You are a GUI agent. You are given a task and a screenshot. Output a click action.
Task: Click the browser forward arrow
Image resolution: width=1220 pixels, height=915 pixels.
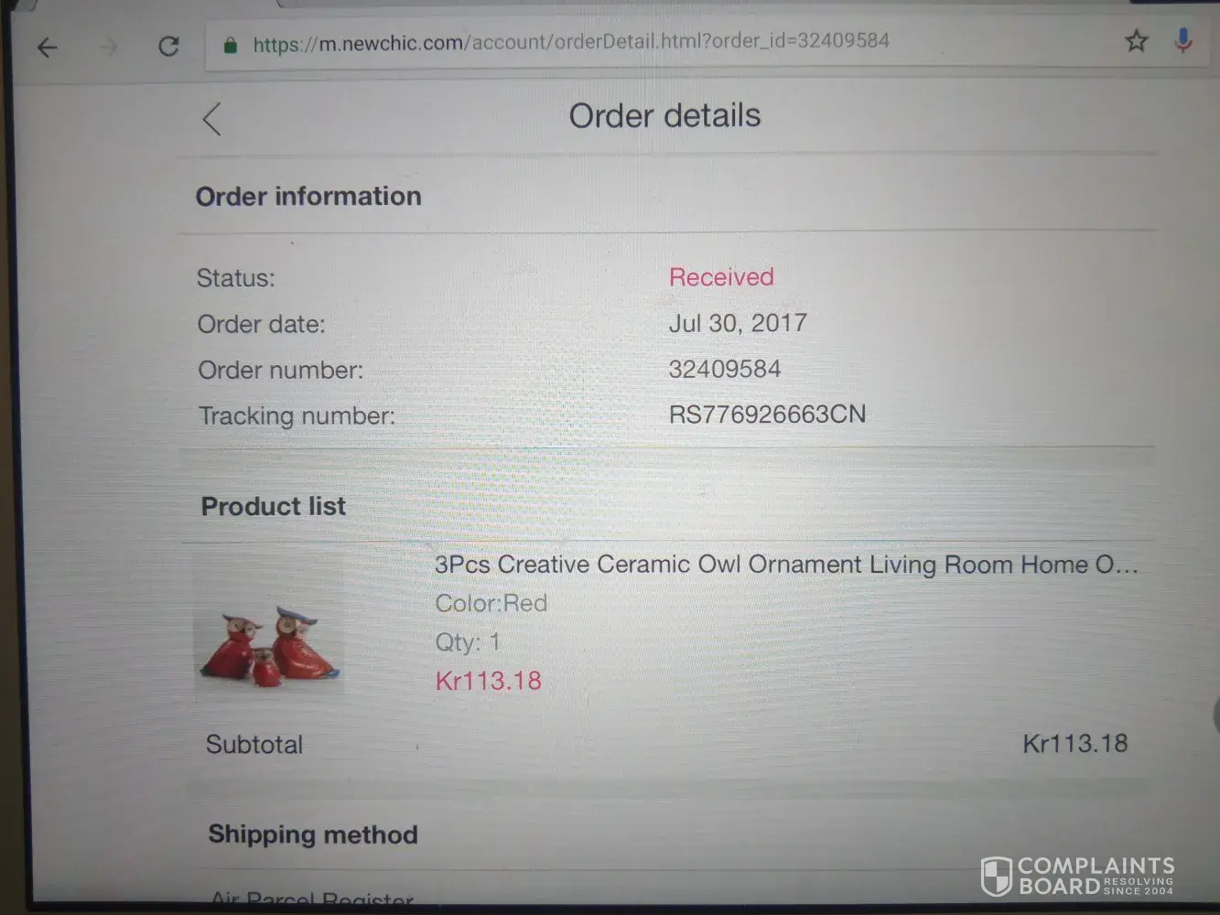pyautogui.click(x=109, y=47)
